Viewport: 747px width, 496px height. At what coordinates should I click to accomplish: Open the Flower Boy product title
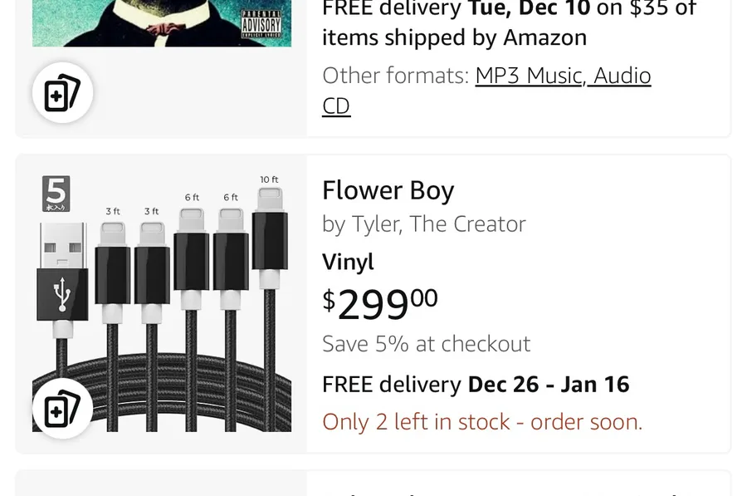tap(388, 190)
